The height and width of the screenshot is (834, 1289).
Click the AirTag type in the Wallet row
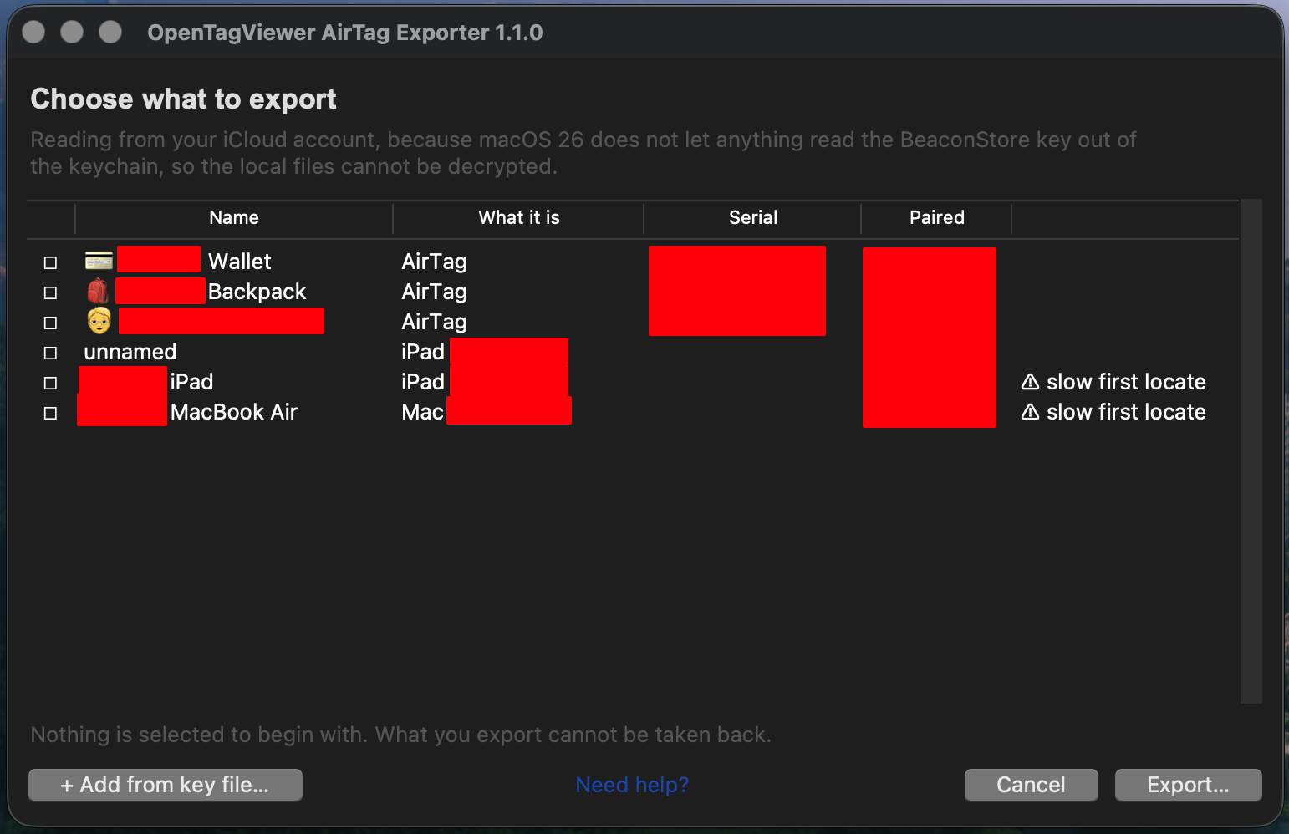pyautogui.click(x=435, y=262)
